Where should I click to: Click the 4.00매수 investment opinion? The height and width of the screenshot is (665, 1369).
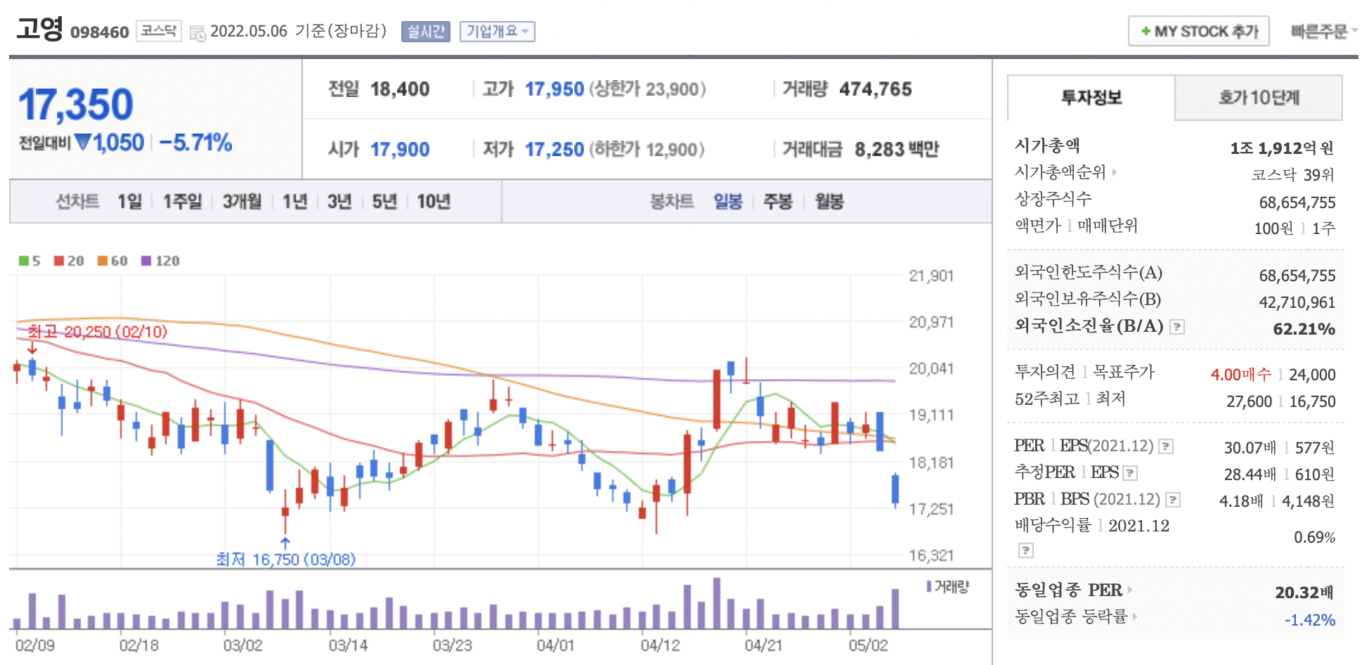[1241, 375]
